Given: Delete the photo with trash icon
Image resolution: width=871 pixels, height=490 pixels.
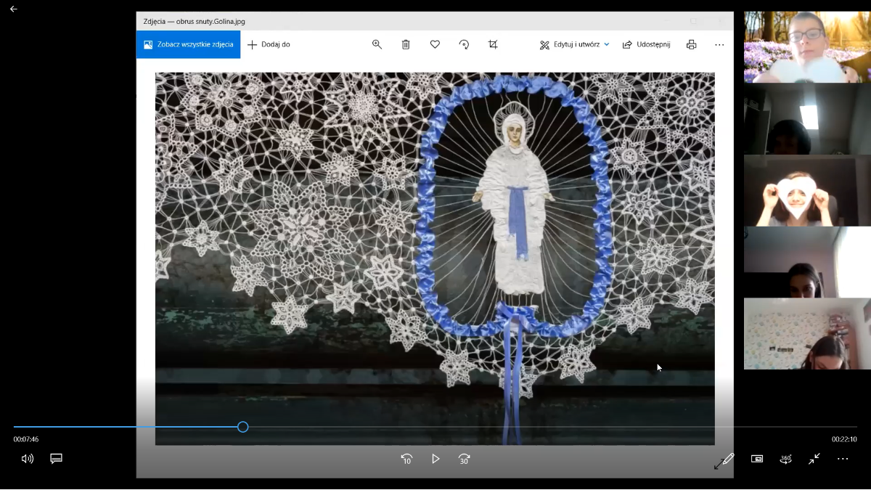Looking at the screenshot, I should pos(406,44).
